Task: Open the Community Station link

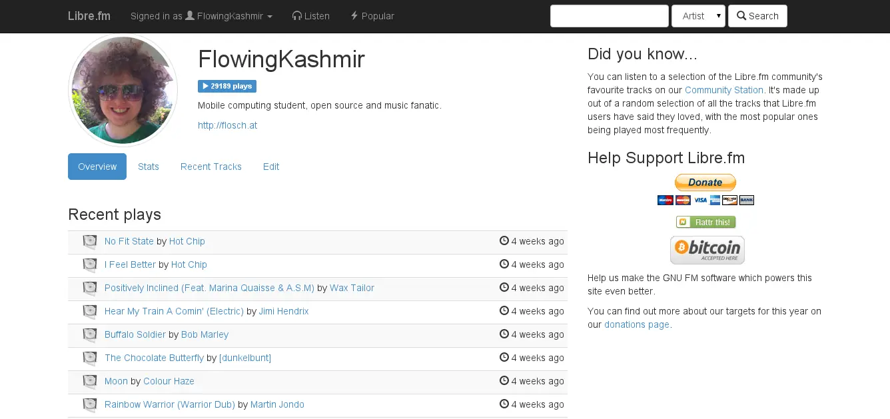Action: click(x=724, y=90)
